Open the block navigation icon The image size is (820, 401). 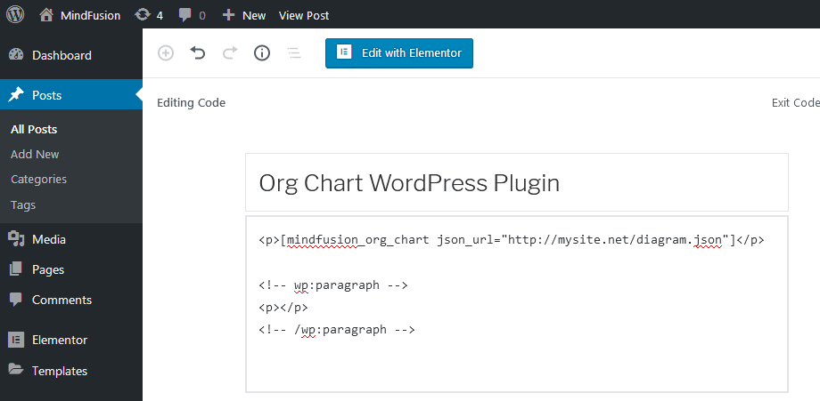(293, 53)
